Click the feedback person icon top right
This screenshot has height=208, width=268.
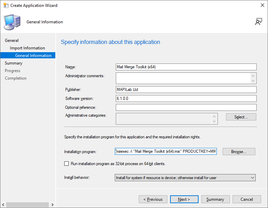click(258, 22)
